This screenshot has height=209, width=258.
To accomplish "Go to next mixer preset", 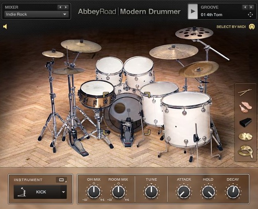I will click(x=66, y=7).
